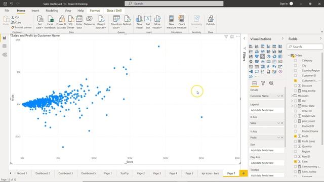Expand the Filters pane
This screenshot has width=324, height=182.
coord(245,38)
